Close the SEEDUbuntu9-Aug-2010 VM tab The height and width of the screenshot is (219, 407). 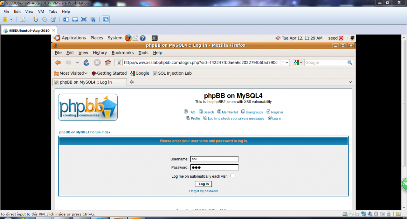tap(54, 31)
